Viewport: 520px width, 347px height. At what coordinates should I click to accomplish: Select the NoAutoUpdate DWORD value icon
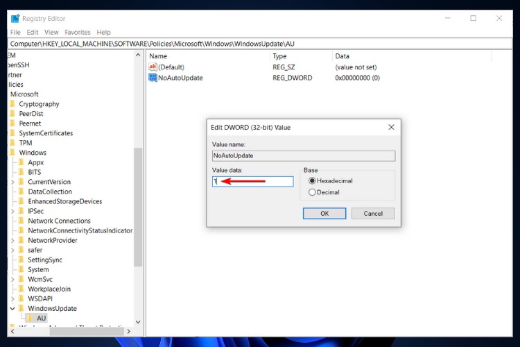153,78
